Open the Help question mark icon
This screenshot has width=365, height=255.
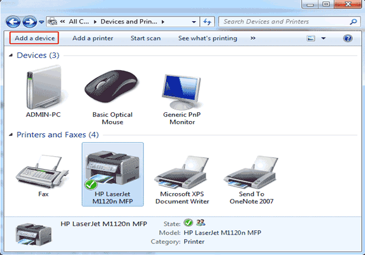tap(348, 38)
